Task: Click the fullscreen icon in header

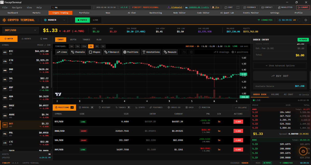Action: point(238,8)
